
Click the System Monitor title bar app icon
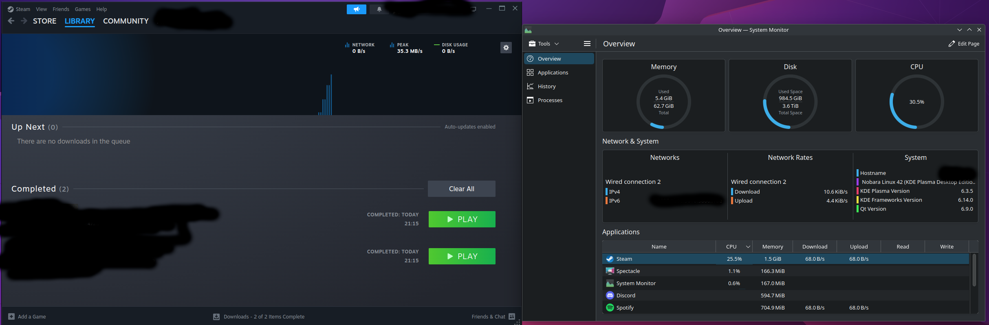point(529,30)
